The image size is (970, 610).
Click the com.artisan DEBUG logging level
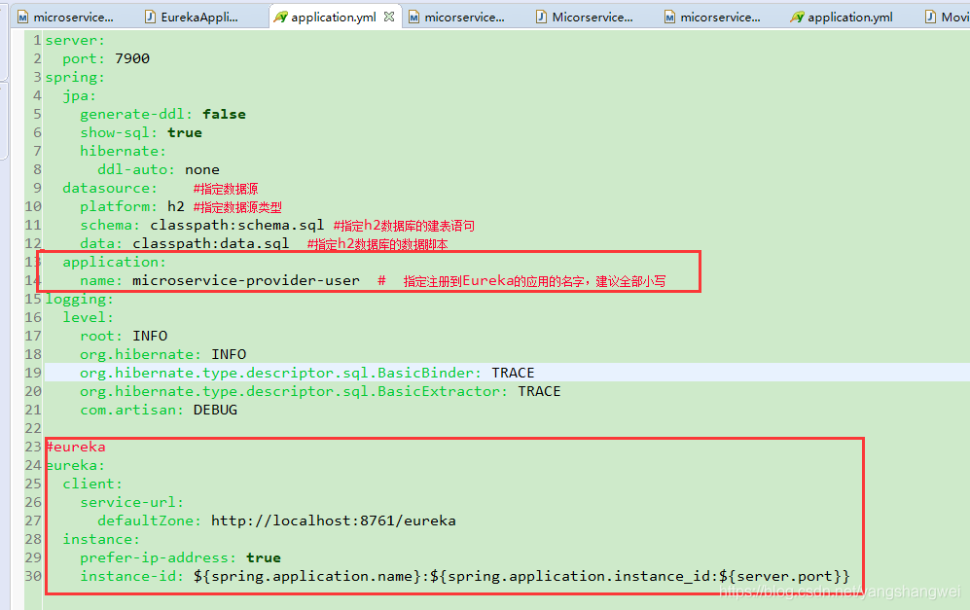pyautogui.click(x=215, y=410)
